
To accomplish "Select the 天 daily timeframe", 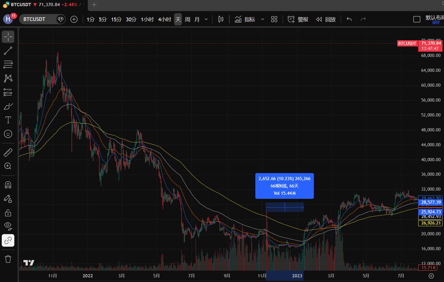I will click(178, 19).
